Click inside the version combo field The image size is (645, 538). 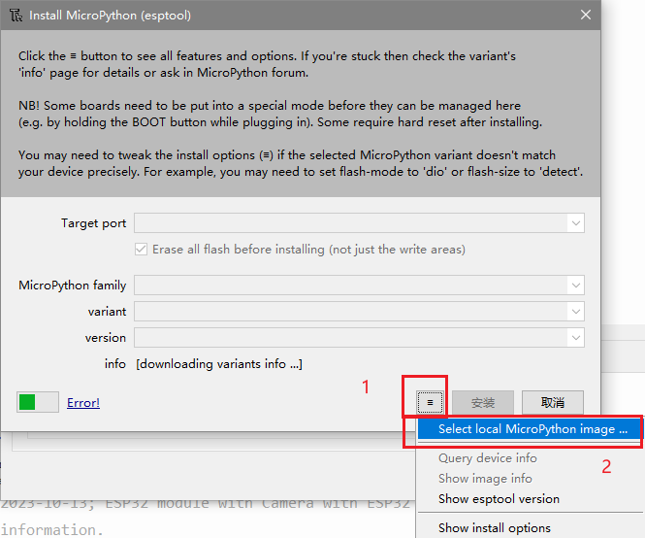click(359, 338)
